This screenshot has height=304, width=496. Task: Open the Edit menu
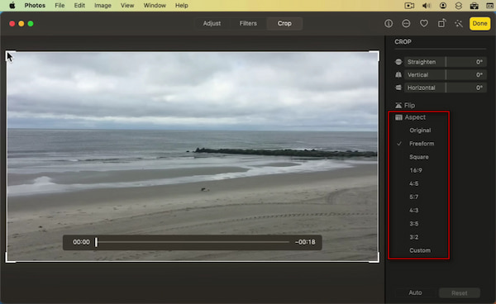[x=79, y=6]
